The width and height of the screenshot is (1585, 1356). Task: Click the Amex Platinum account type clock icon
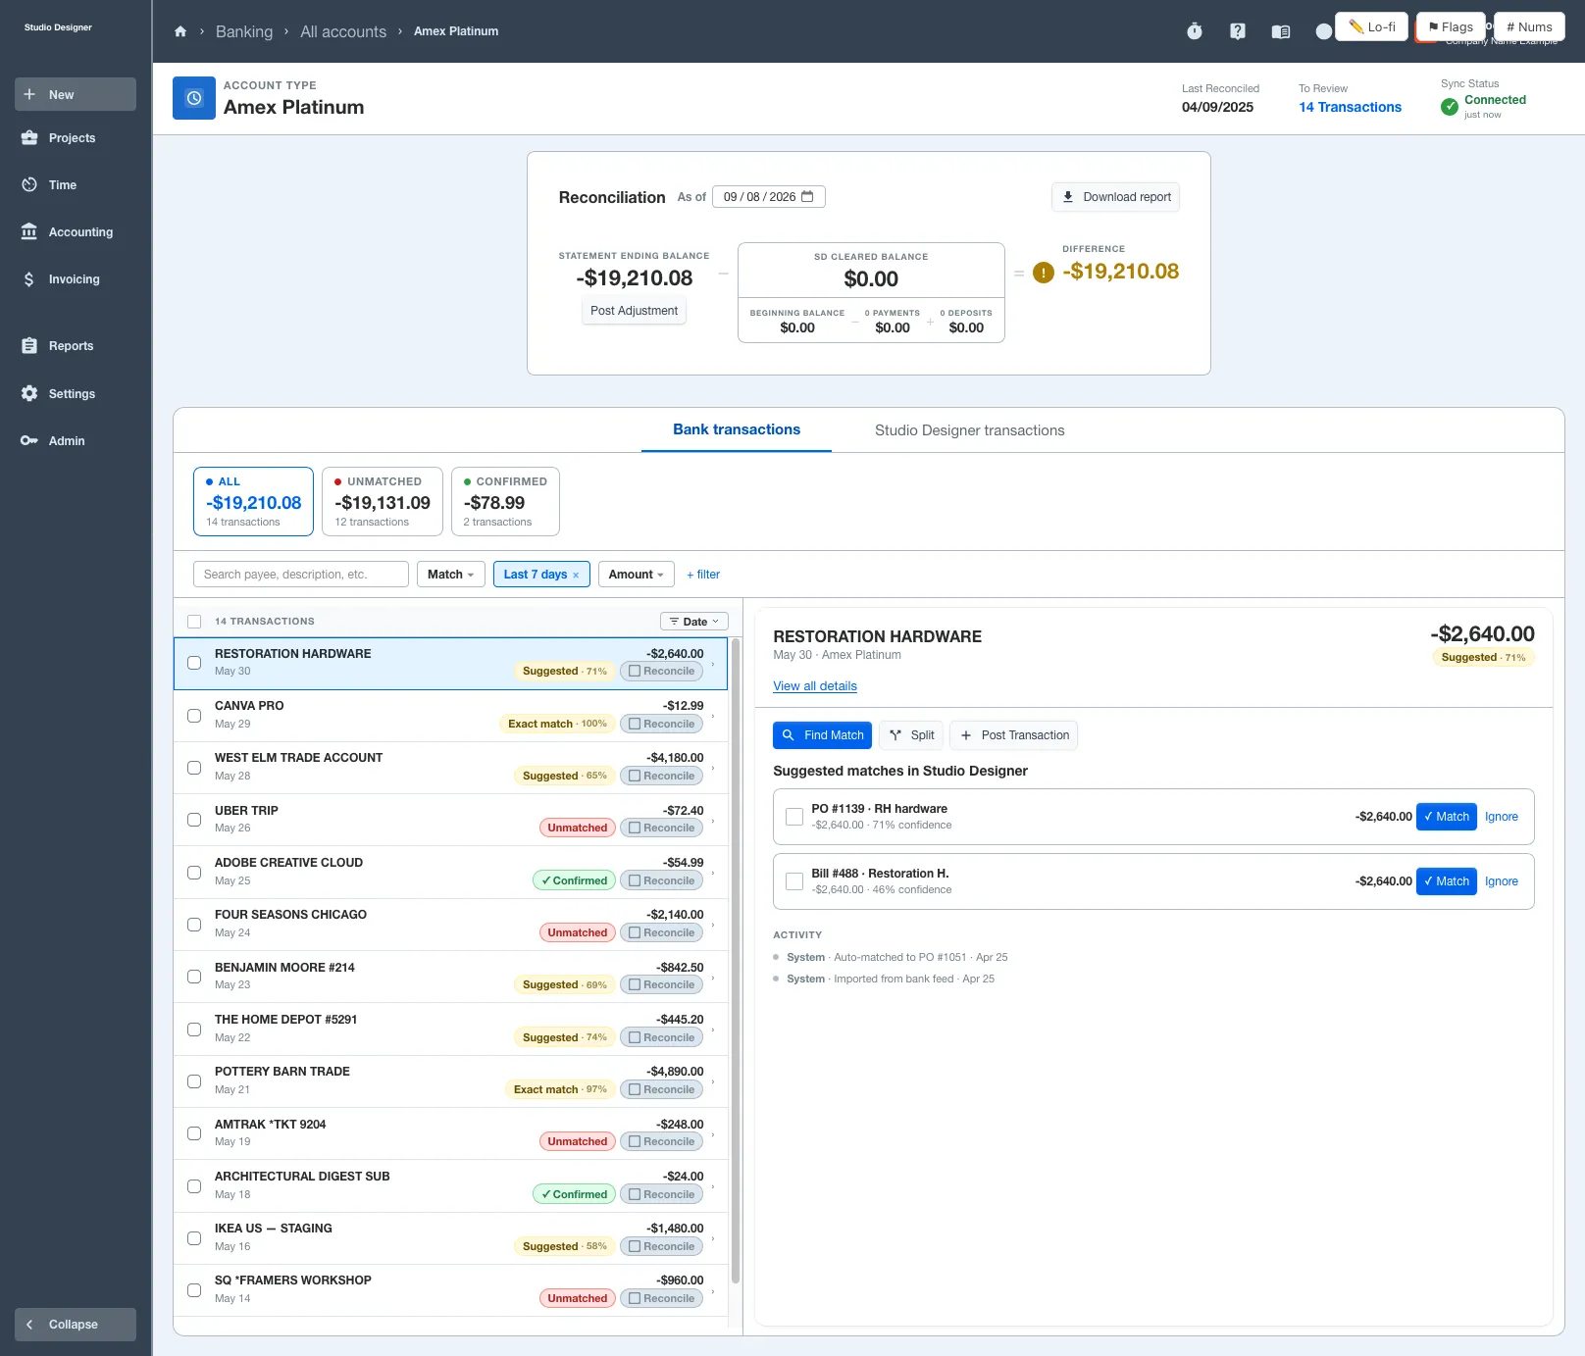click(194, 98)
